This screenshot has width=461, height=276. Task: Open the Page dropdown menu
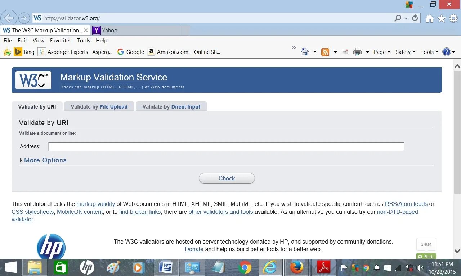click(382, 52)
